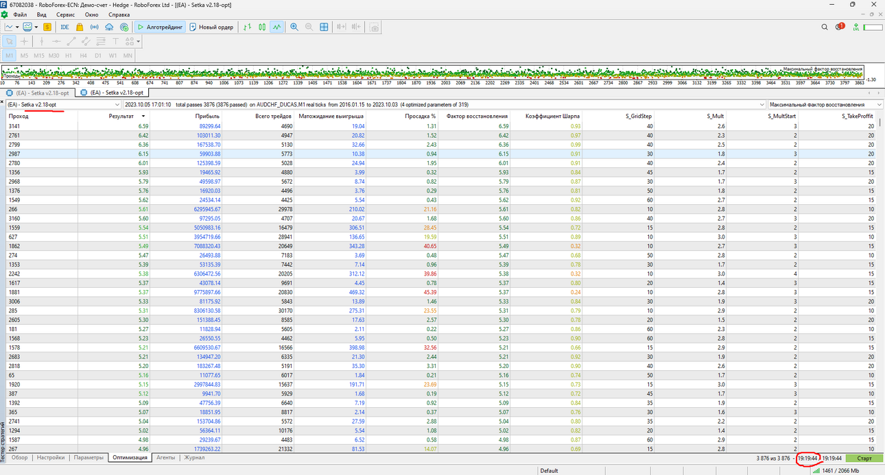Open the Окно menu
The height and width of the screenshot is (475, 885).
(91, 14)
